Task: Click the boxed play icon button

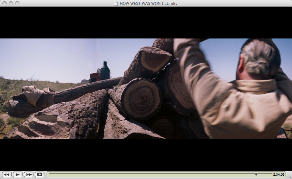Action: (40, 174)
